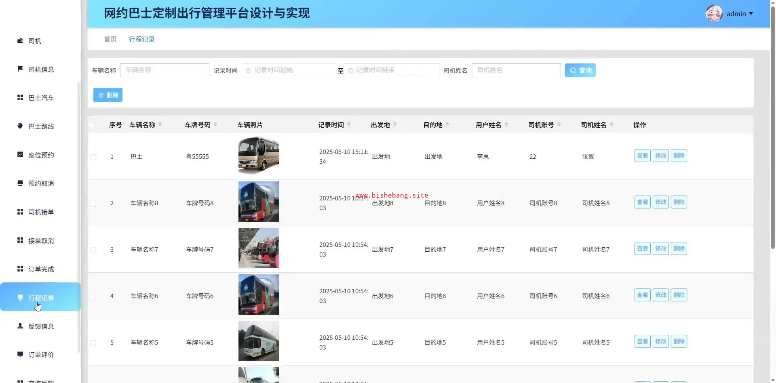Click the monitor icon beside 订单评价

20,354
